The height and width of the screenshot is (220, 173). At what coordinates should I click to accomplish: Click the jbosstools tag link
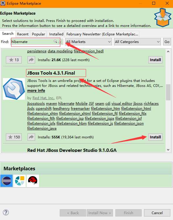[x=36, y=104]
